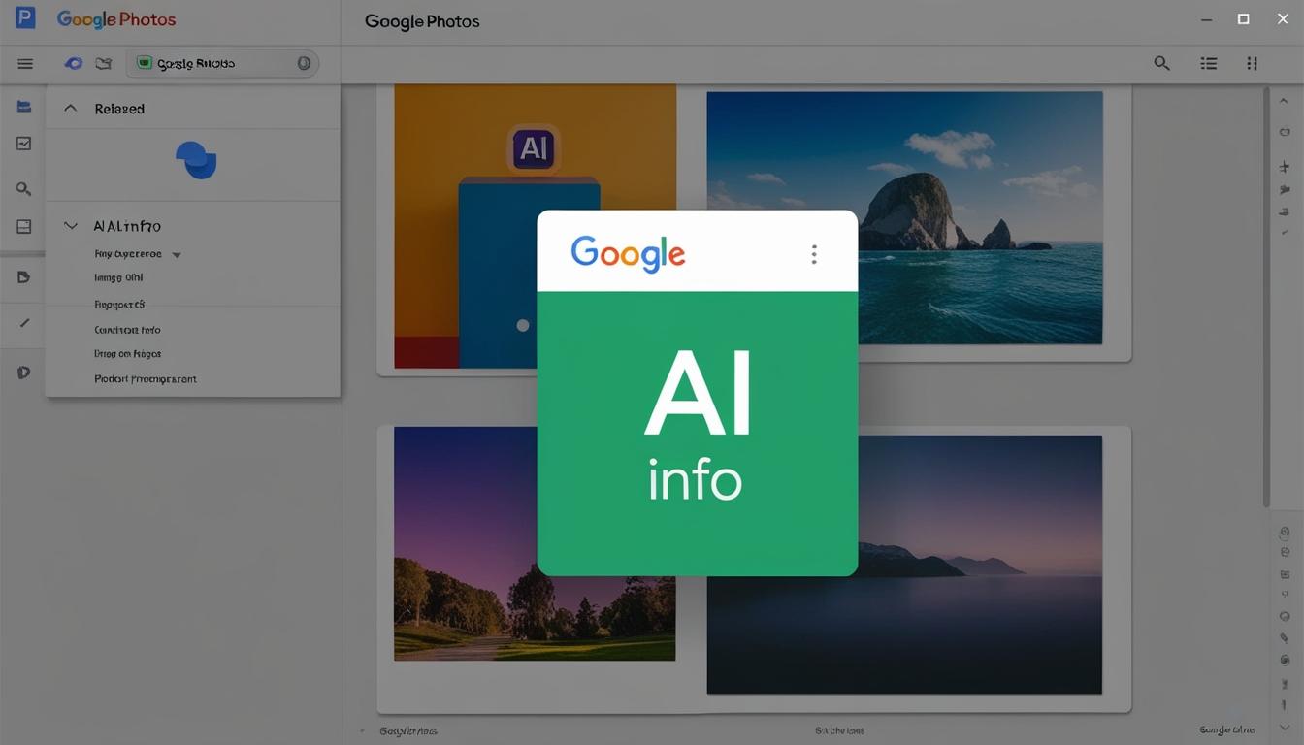Open the yellow and blue AI illustration photo
The width and height of the screenshot is (1304, 745).
point(535,226)
